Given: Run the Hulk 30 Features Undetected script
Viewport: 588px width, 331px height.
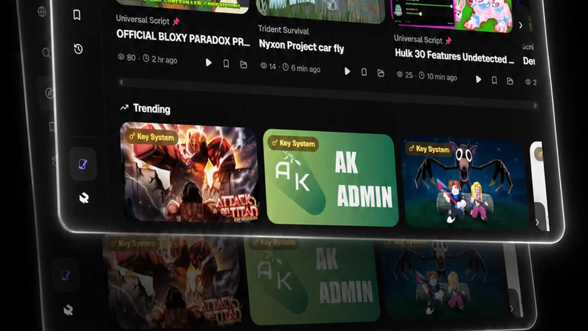Looking at the screenshot, I should (478, 80).
